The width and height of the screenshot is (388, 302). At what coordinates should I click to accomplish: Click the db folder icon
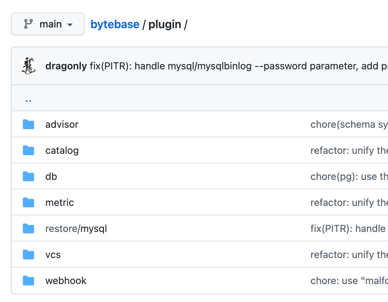tap(28, 176)
